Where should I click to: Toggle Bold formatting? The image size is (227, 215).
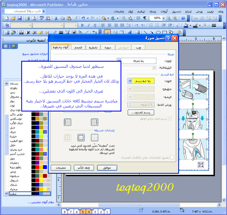click(82, 25)
